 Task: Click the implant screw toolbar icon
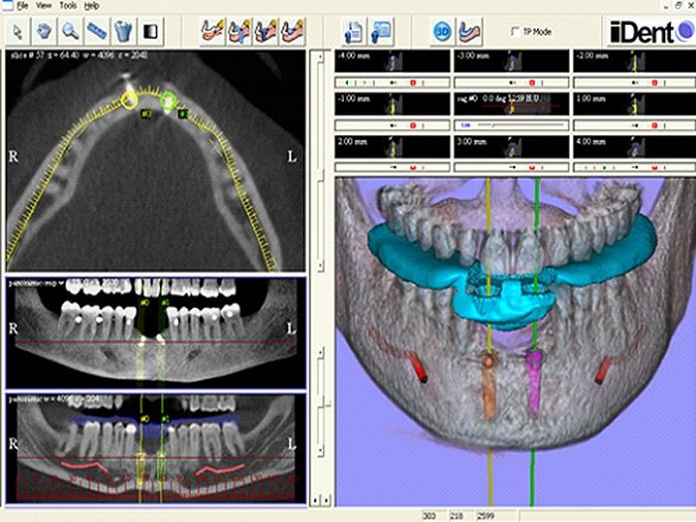124,31
